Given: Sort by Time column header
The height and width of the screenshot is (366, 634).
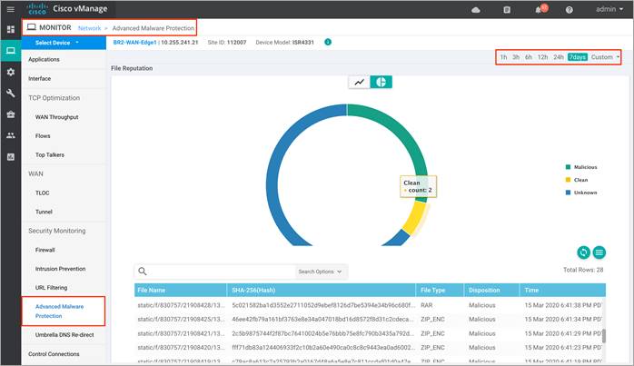Looking at the screenshot, I should 562,290.
